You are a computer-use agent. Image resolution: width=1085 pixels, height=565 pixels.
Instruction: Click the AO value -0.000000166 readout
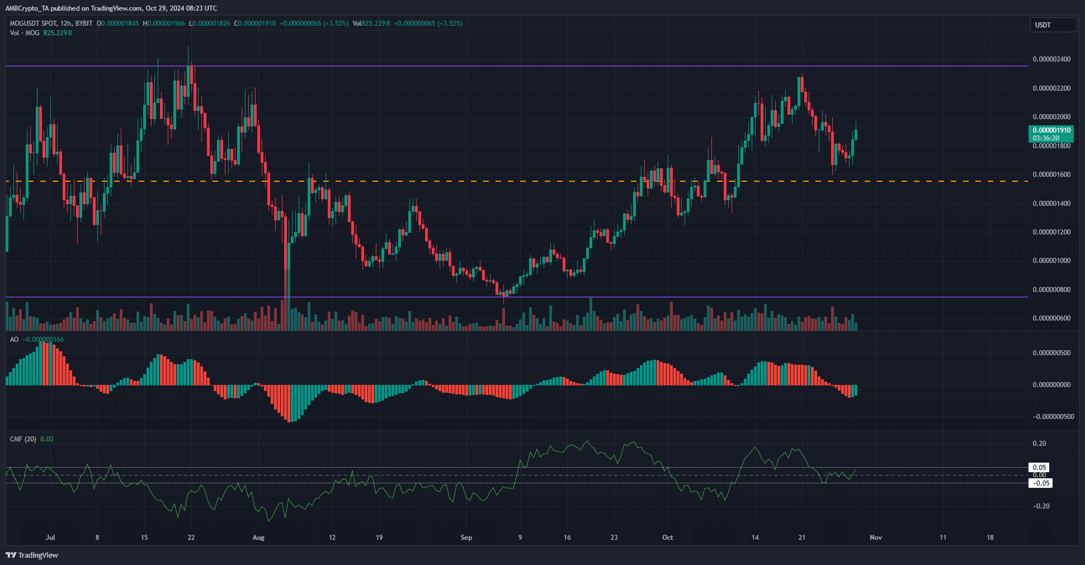click(x=43, y=340)
